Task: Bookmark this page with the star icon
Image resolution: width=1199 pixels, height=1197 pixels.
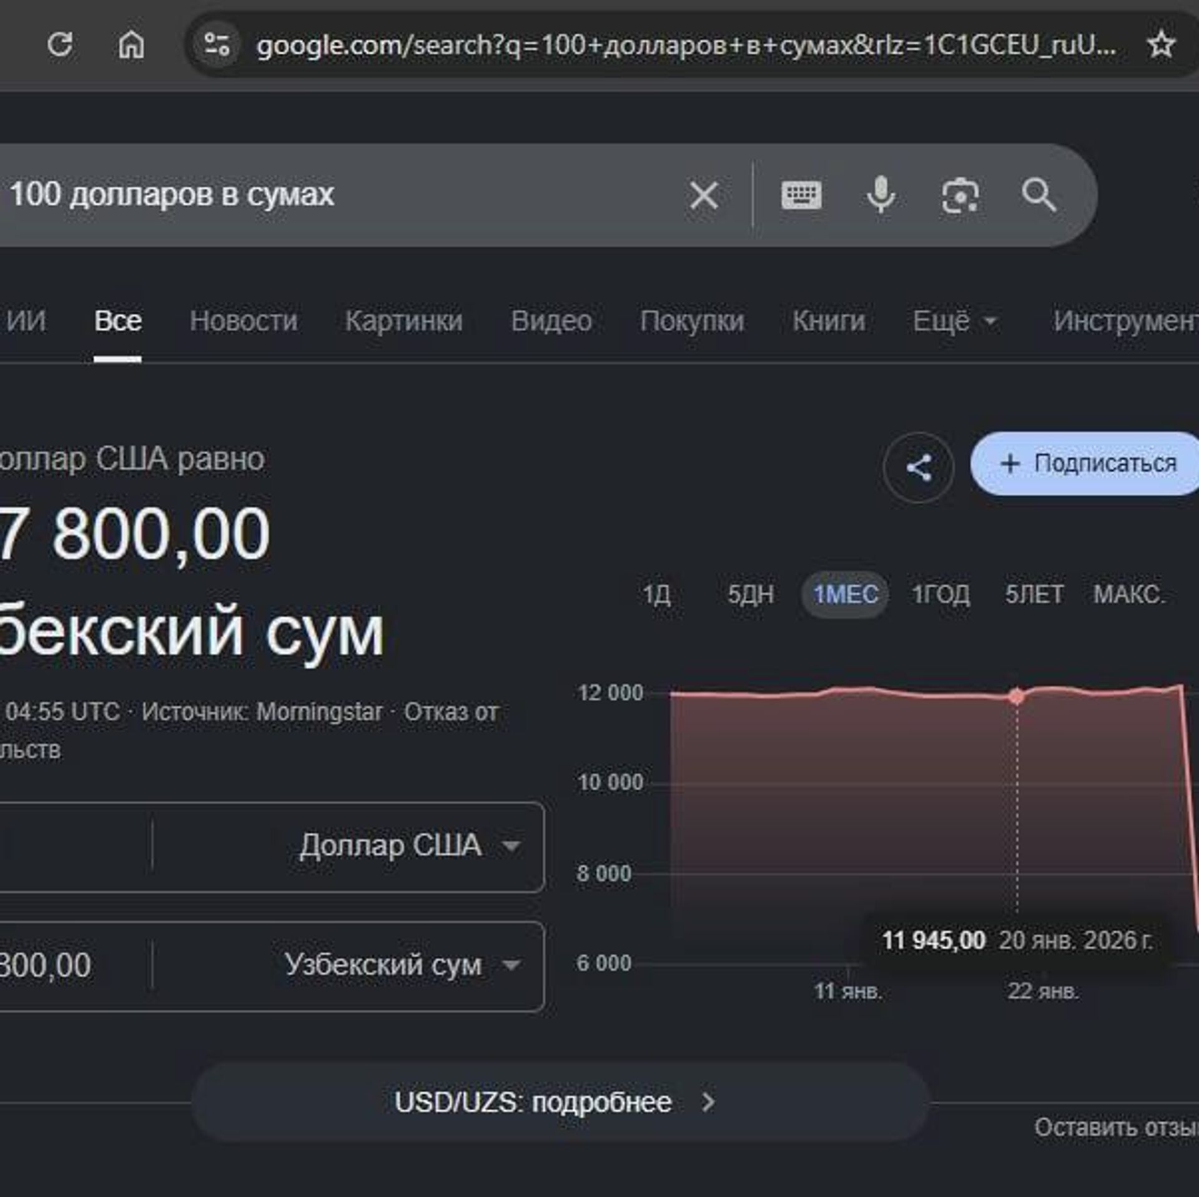Action: [x=1160, y=44]
